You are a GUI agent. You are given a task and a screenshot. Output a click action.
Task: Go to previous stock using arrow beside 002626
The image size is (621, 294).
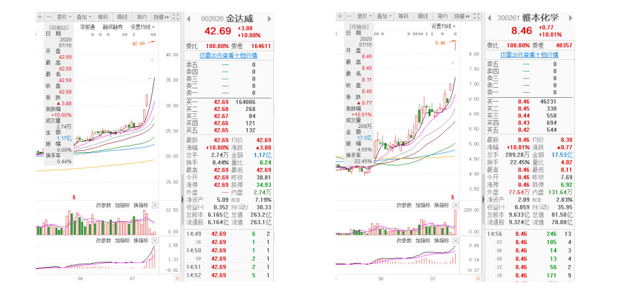(189, 18)
